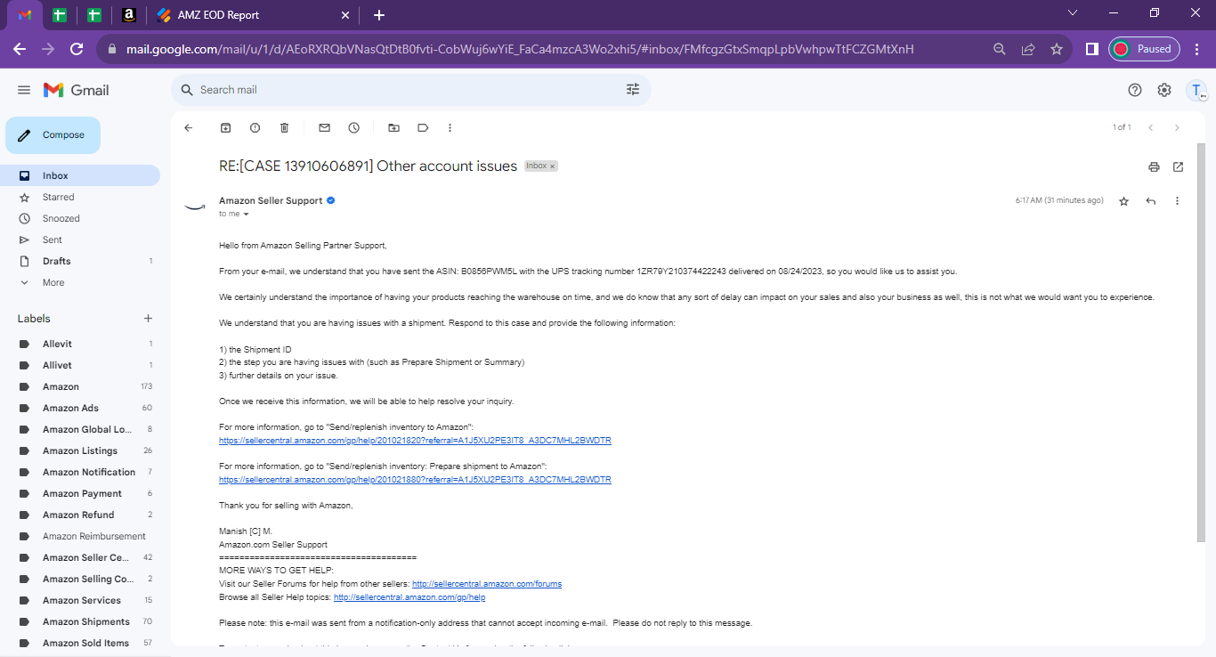The height and width of the screenshot is (657, 1216).
Task: Reload the browser page
Action: point(77,49)
